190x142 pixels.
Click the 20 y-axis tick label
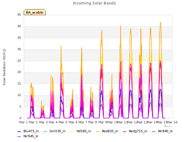tap(19, 72)
